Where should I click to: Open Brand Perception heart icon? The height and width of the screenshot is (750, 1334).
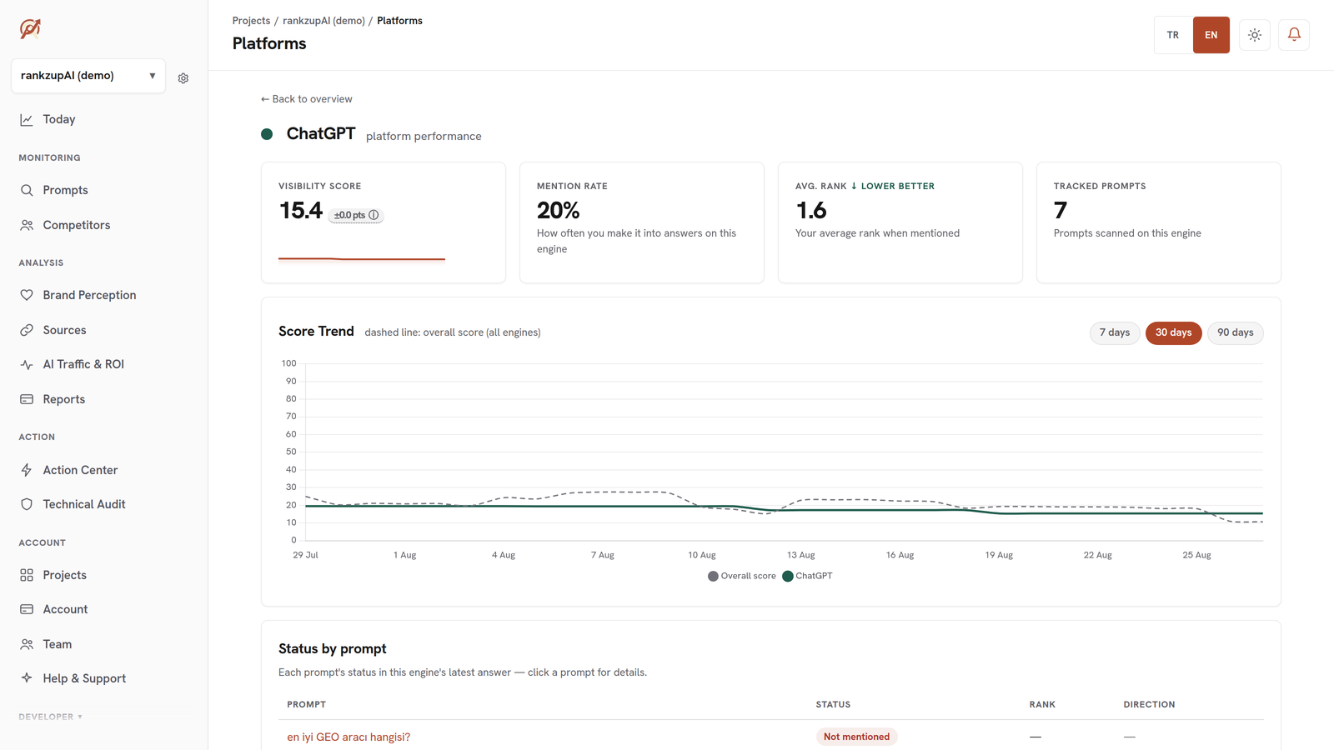click(27, 295)
